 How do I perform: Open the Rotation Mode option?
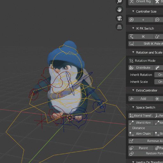[146, 61]
